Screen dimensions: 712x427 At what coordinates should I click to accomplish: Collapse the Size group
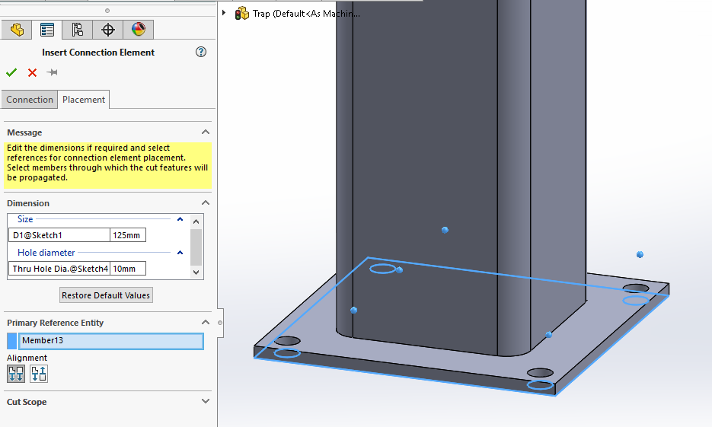[180, 219]
